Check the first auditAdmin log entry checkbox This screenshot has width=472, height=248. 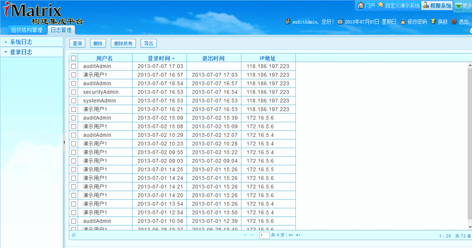(74, 66)
